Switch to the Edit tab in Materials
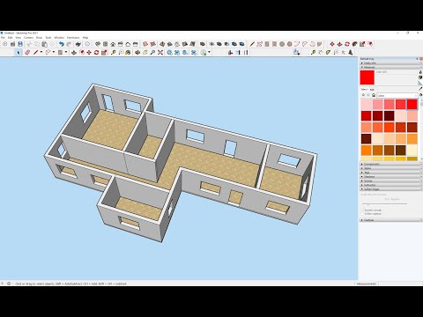This screenshot has width=423, height=317. [372, 90]
